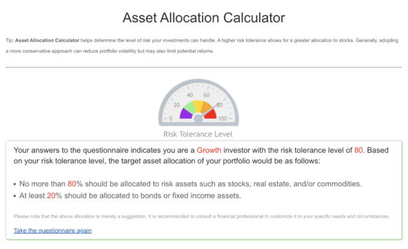Select the purple gauge segment

[x=186, y=114]
